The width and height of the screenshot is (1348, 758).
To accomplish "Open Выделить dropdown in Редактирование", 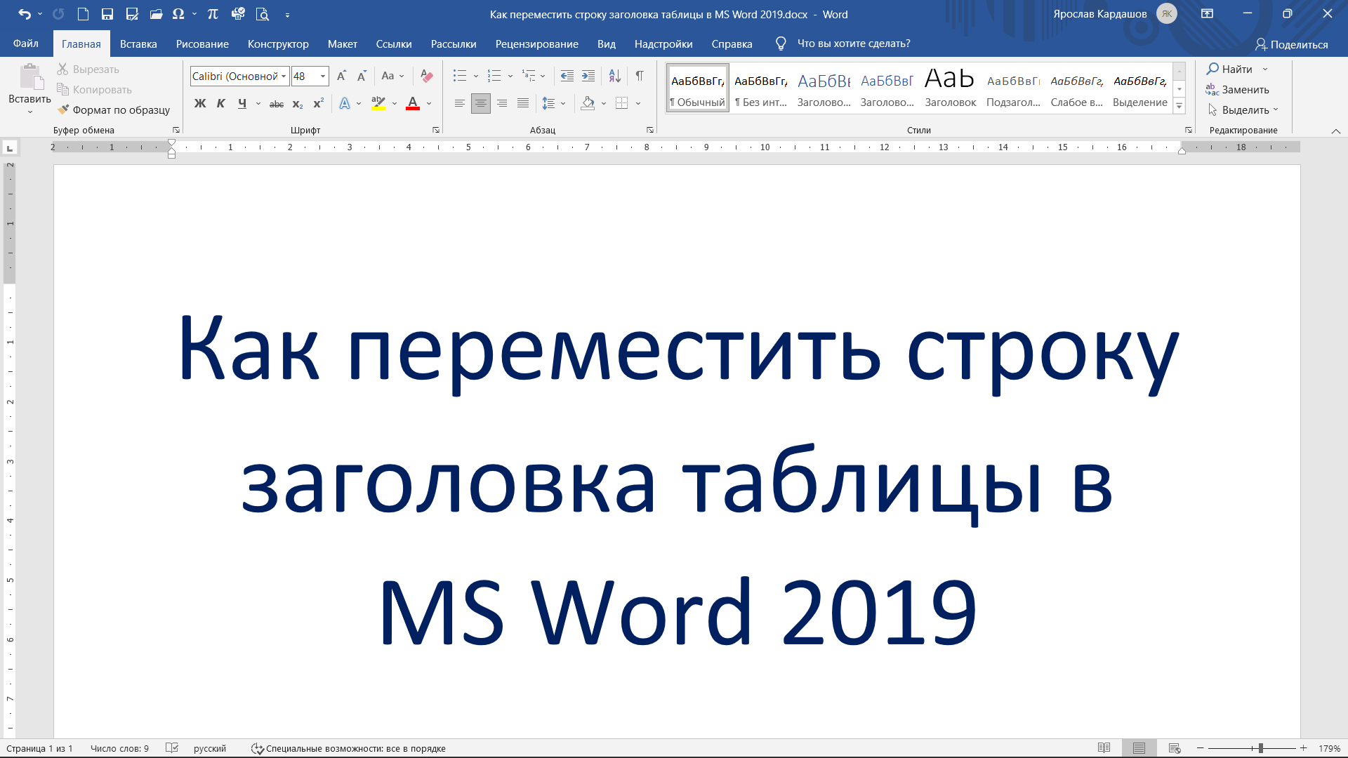I will (1243, 109).
